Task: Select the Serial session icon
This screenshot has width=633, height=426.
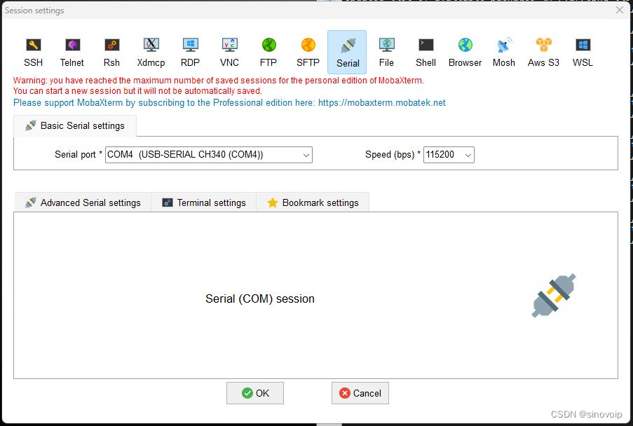Action: coord(347,52)
